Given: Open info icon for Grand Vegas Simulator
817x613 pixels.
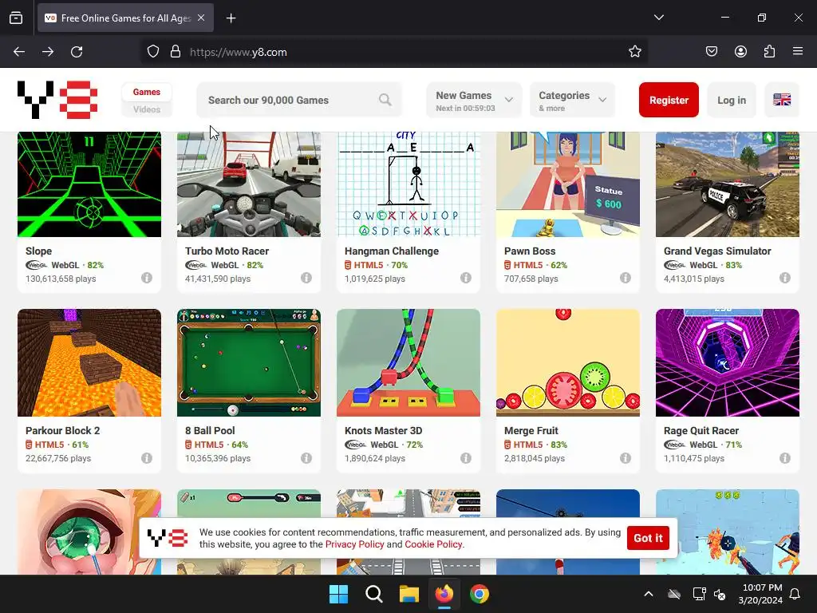Looking at the screenshot, I should pyautogui.click(x=785, y=278).
